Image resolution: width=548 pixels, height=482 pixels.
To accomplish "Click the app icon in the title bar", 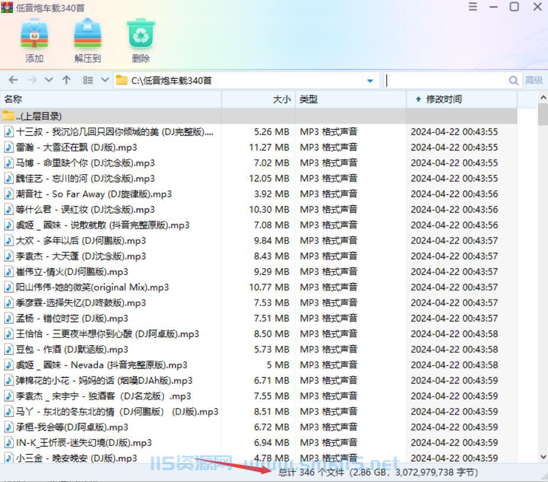I will point(7,7).
